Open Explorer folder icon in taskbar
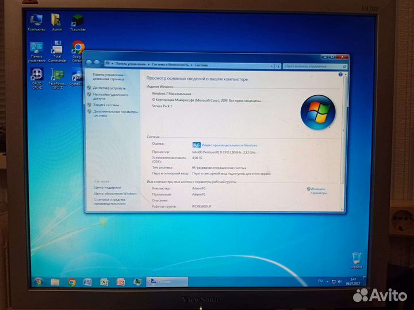This screenshot has height=310, width=414. coord(55,282)
